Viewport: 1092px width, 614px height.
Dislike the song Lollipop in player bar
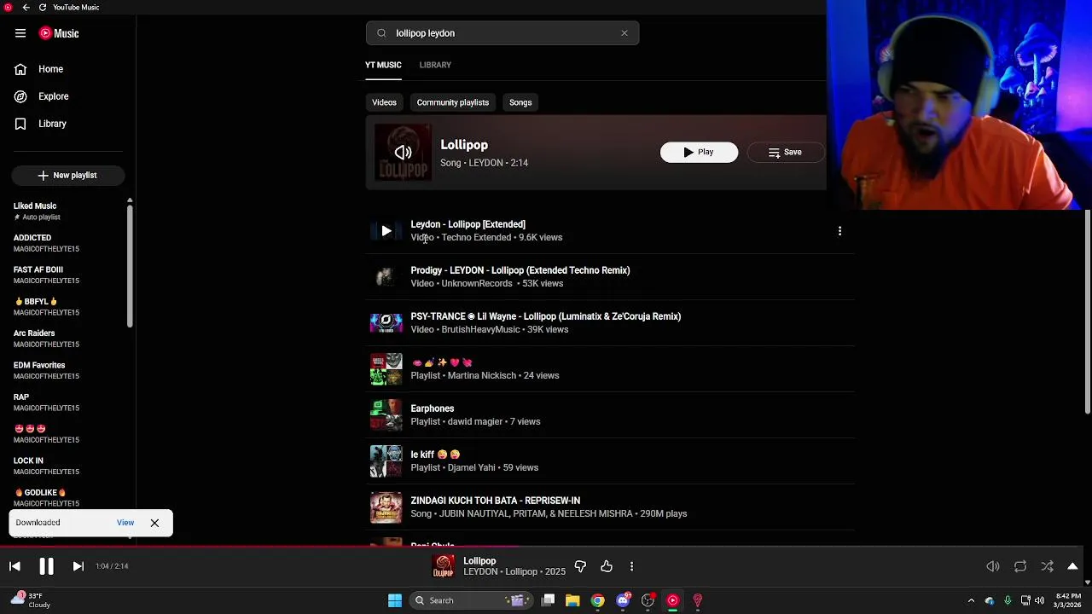[580, 566]
